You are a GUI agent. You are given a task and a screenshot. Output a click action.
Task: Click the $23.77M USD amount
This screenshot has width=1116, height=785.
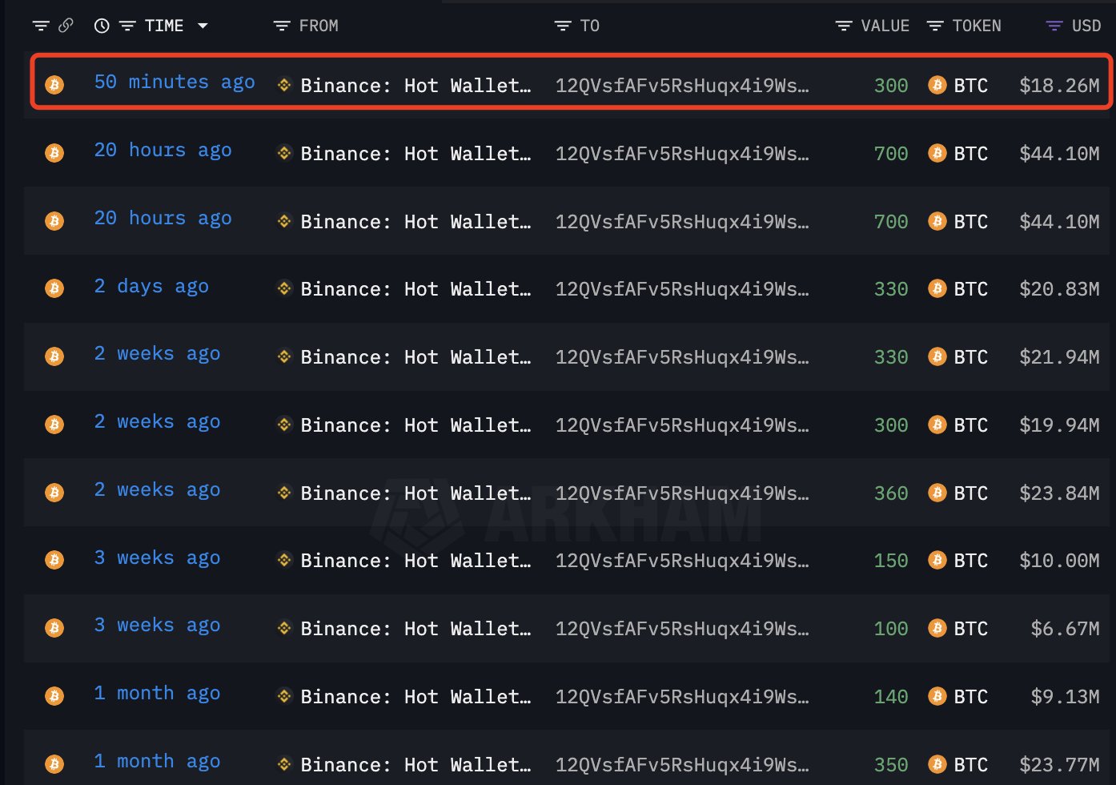tap(1059, 765)
